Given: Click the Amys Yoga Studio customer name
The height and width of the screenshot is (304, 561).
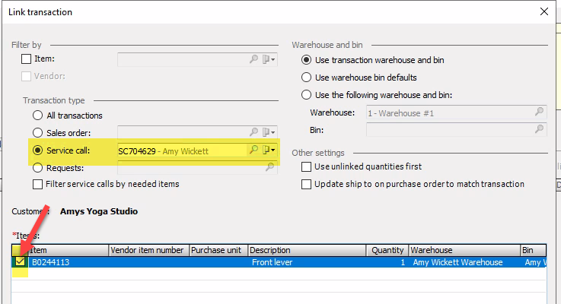Looking at the screenshot, I should [x=99, y=211].
